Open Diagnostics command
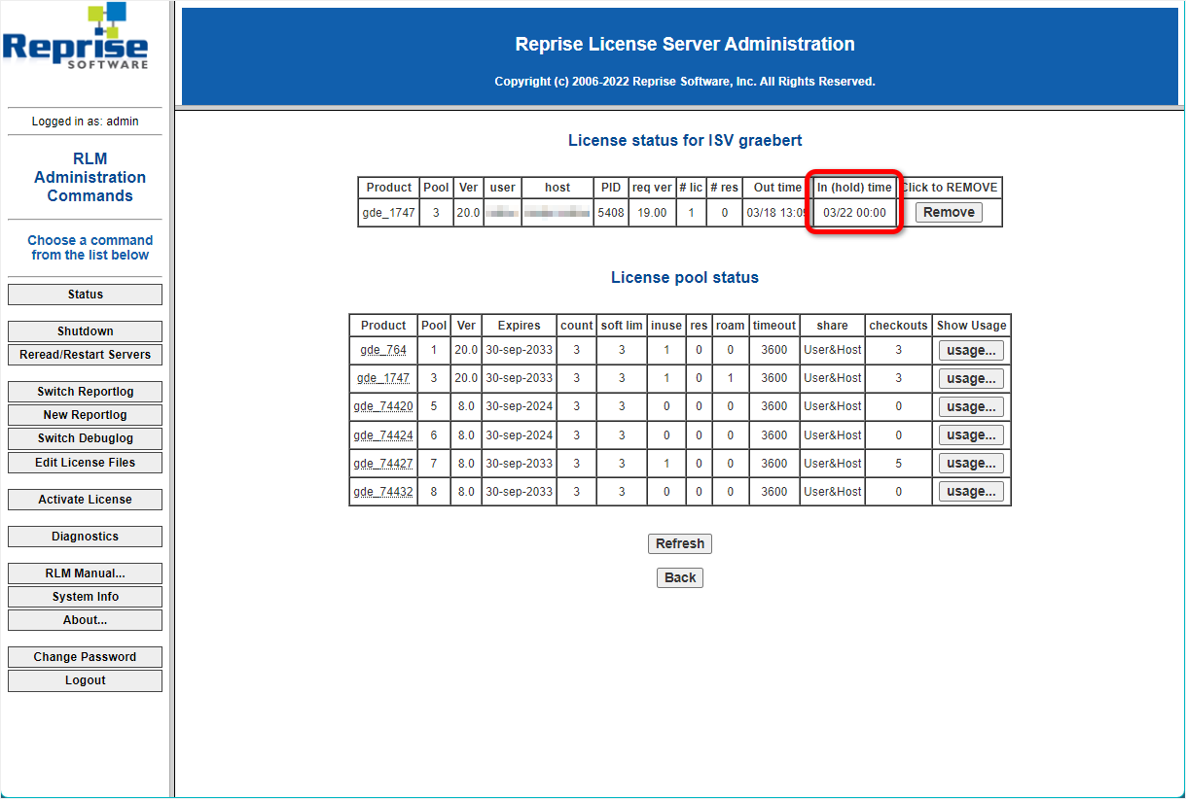1186x799 pixels. (86, 537)
